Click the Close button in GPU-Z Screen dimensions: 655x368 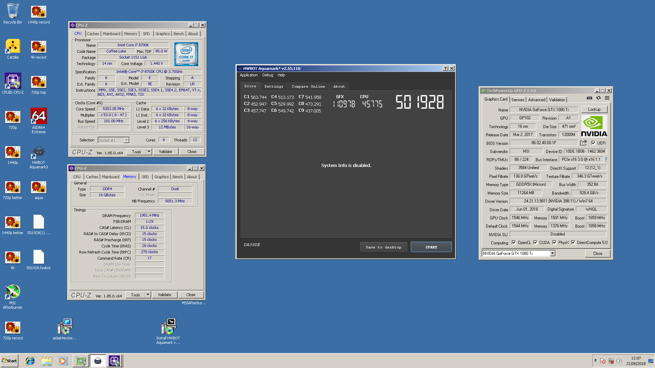pos(597,253)
